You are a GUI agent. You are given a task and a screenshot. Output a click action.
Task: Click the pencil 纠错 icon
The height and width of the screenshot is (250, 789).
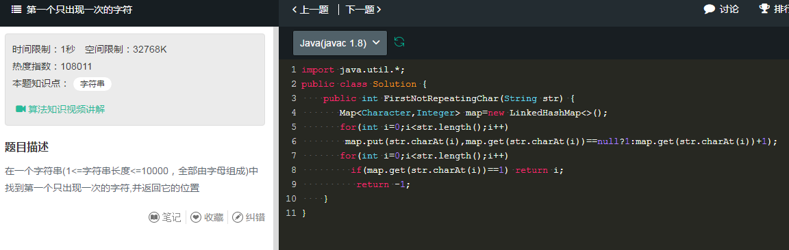(x=238, y=217)
